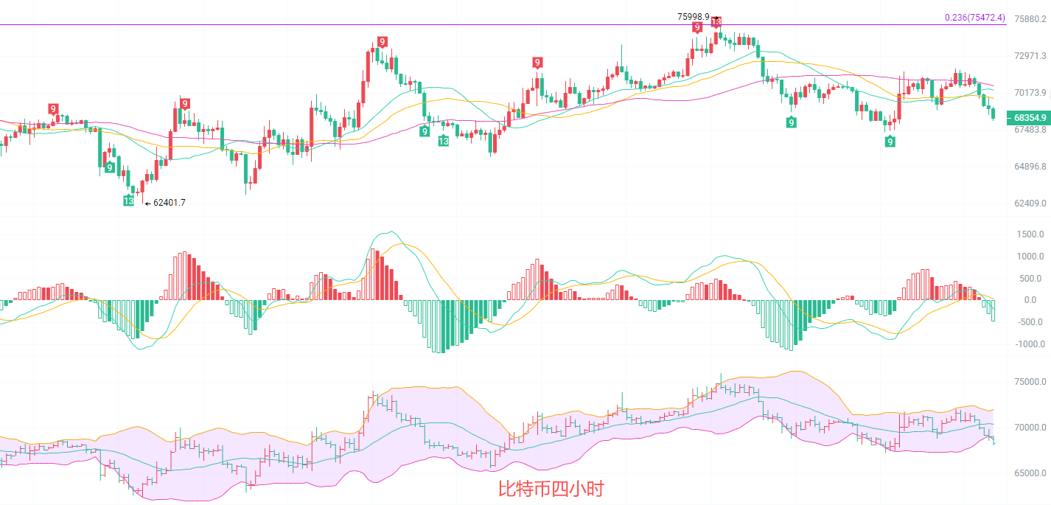Click the 72971.3 price axis label
1051x505 pixels.
click(x=1030, y=56)
